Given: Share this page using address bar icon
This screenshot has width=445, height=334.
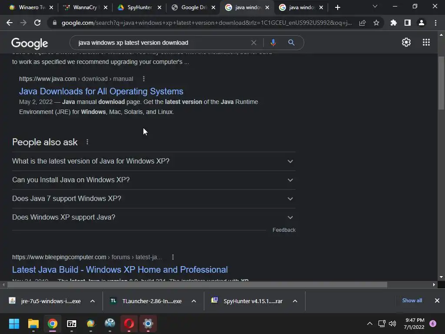Looking at the screenshot, I should [362, 23].
